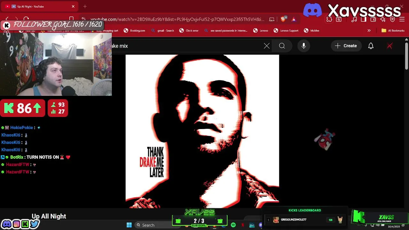Click the Kick viewer count 86 badge
The width and height of the screenshot is (409, 230).
pos(23,108)
